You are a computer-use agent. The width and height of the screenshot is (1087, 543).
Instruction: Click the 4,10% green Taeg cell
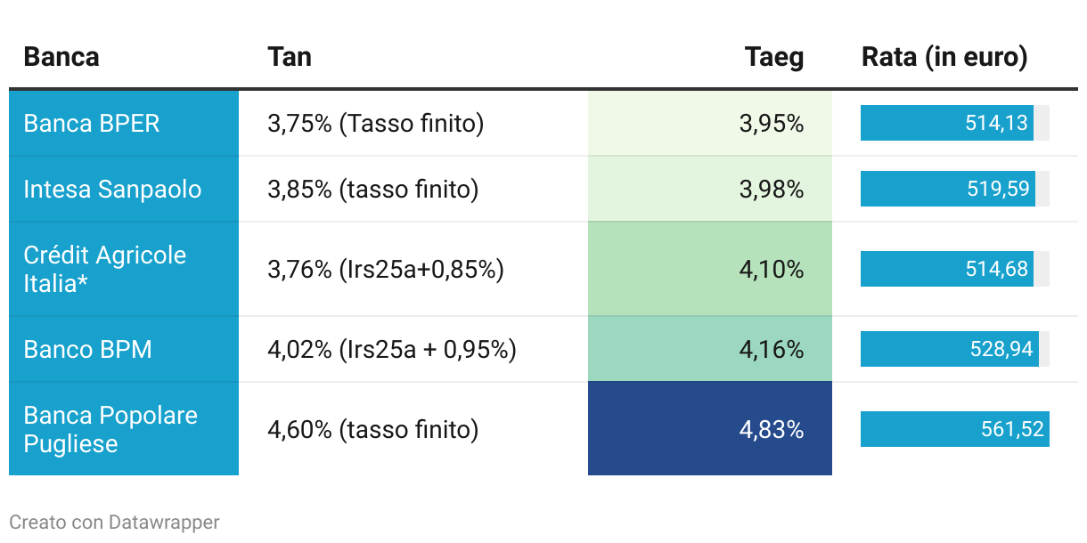(x=710, y=269)
